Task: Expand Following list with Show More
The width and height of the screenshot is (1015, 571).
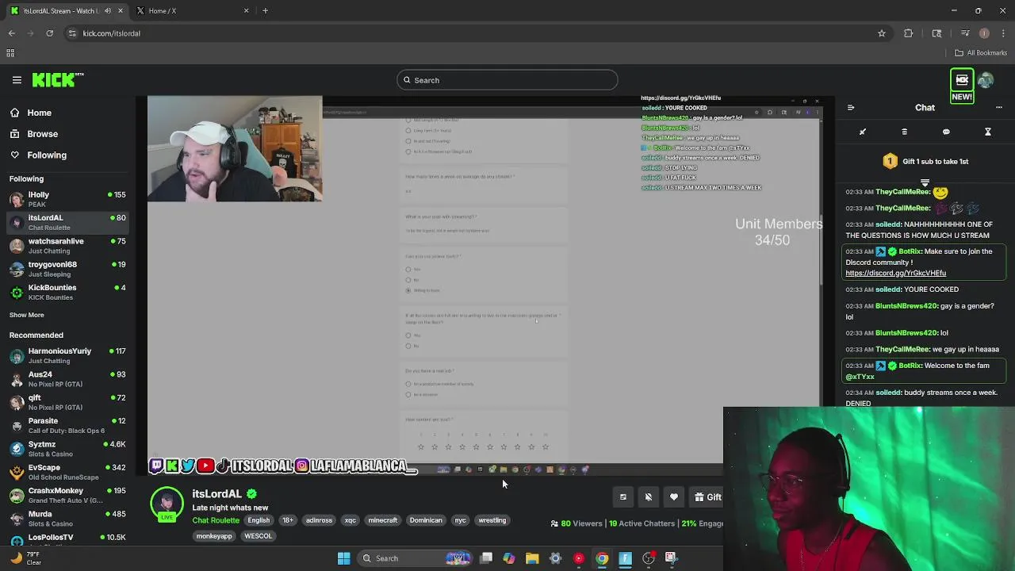Action: tap(27, 315)
